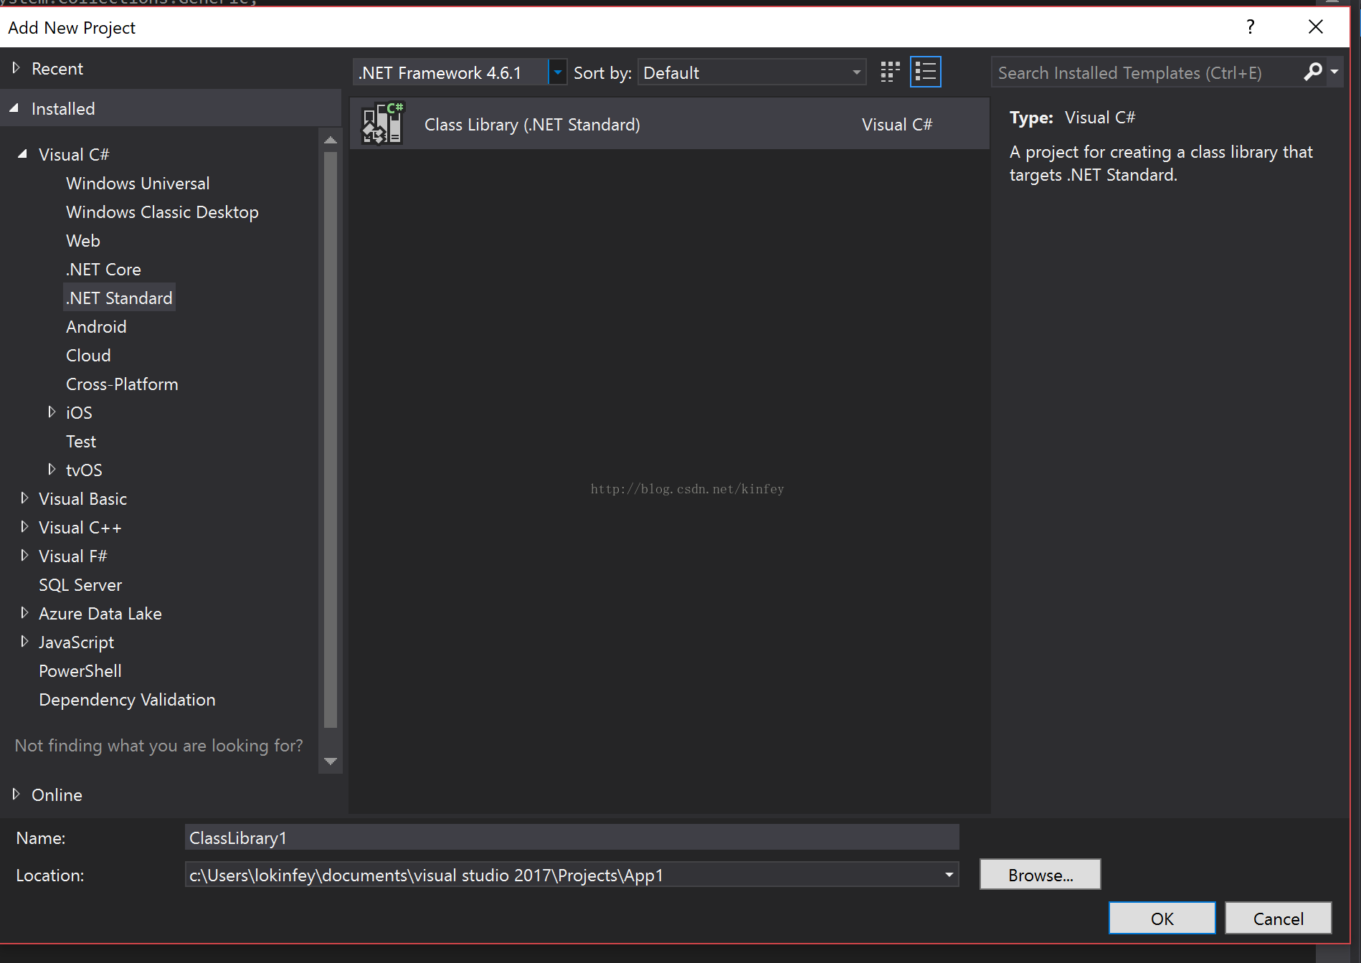Expand the tvOS node

point(52,469)
